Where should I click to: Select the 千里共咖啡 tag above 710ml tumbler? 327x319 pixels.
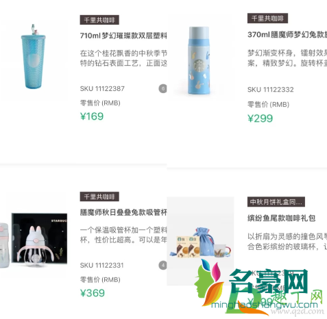pyautogui.click(x=99, y=20)
